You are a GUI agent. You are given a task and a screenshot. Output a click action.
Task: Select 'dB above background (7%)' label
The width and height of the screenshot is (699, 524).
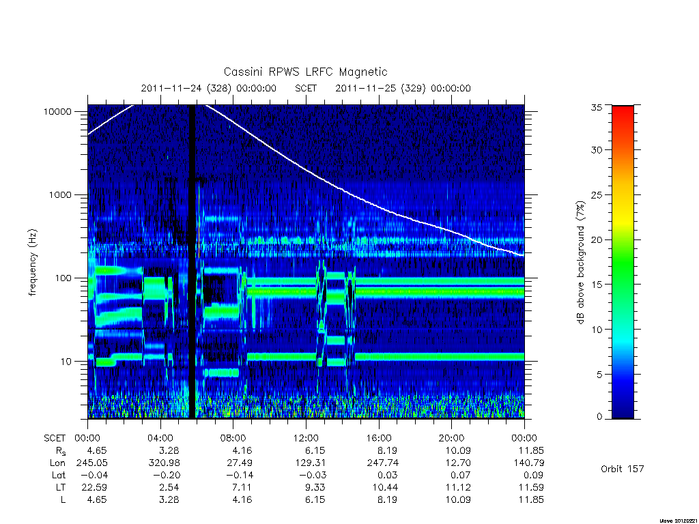pyautogui.click(x=580, y=262)
